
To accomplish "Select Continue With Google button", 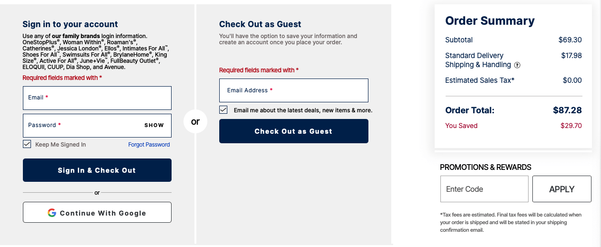I will click(97, 212).
